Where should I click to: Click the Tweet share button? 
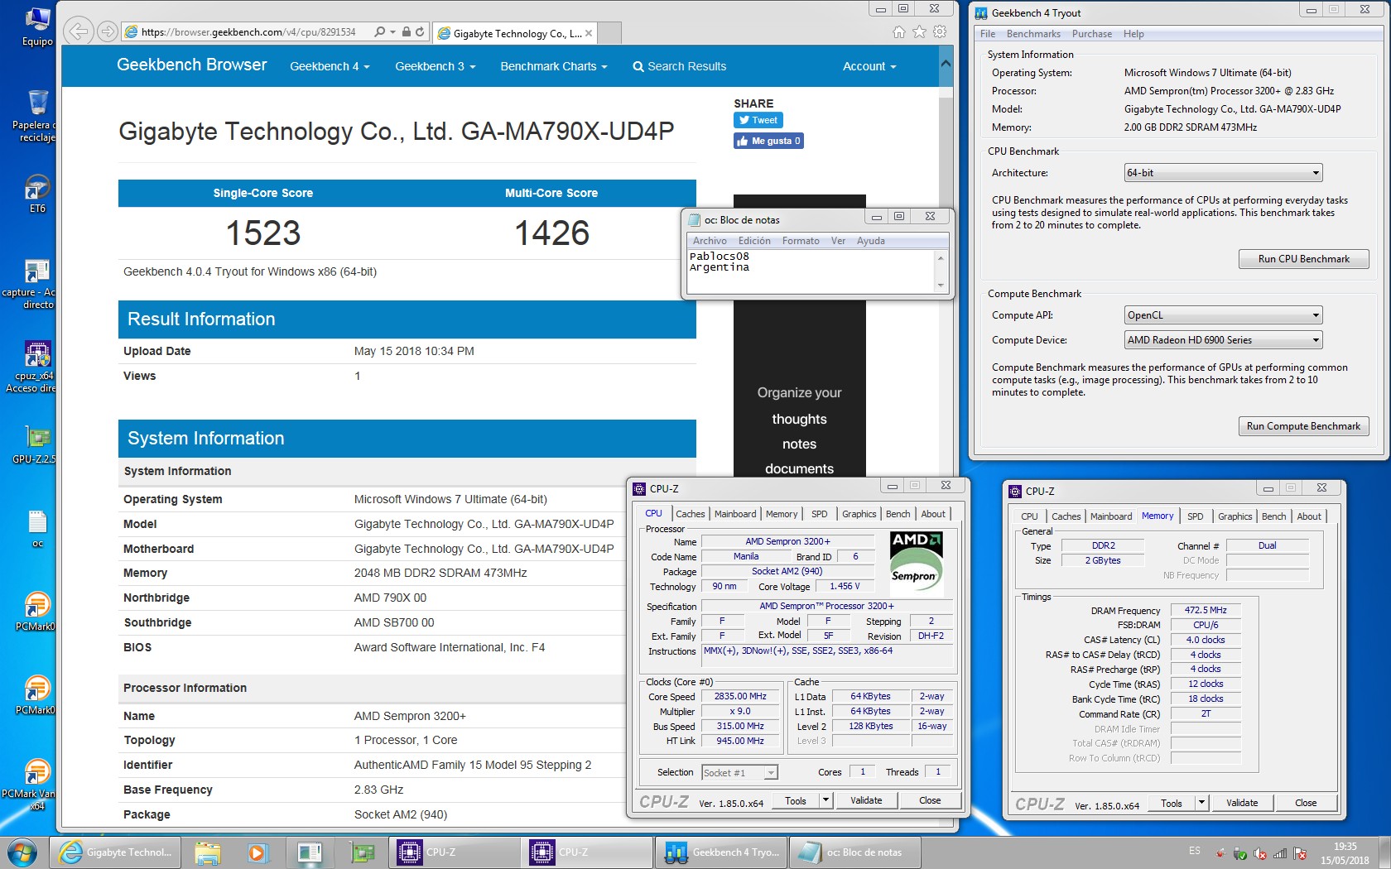tap(758, 120)
